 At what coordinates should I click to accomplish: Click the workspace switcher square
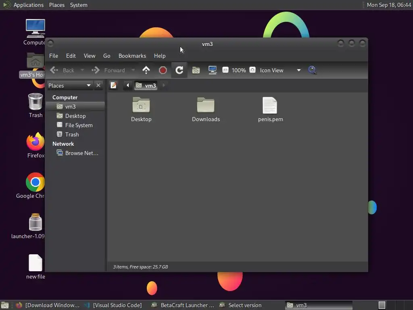click(x=382, y=305)
